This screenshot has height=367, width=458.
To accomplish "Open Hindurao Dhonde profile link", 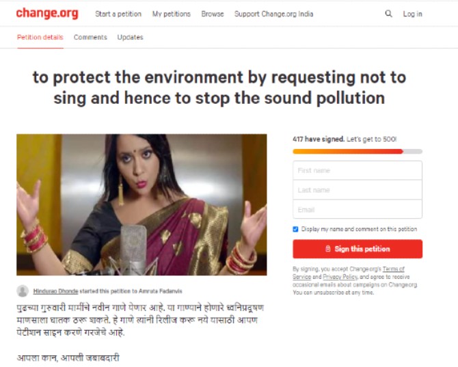I will coord(56,291).
